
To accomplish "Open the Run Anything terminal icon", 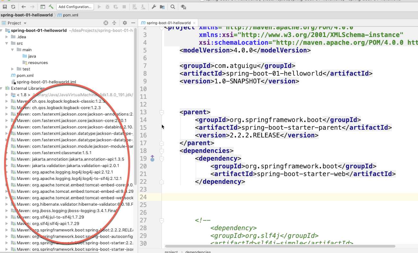I will 43,7.
